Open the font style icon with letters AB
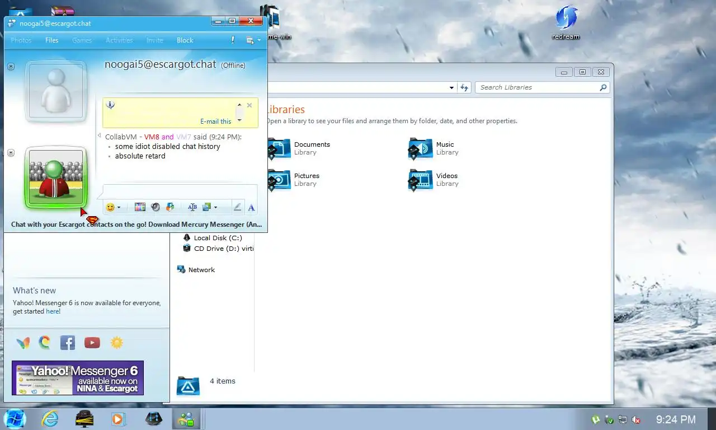This screenshot has width=716, height=430. (x=192, y=207)
